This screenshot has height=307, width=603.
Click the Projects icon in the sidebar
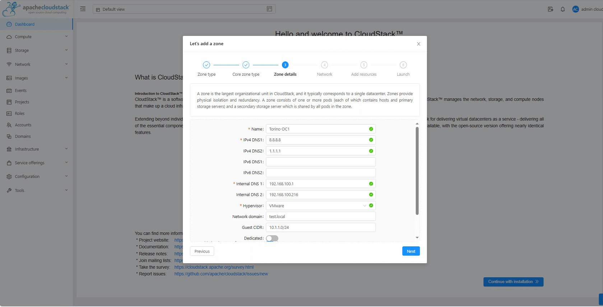tap(9, 102)
